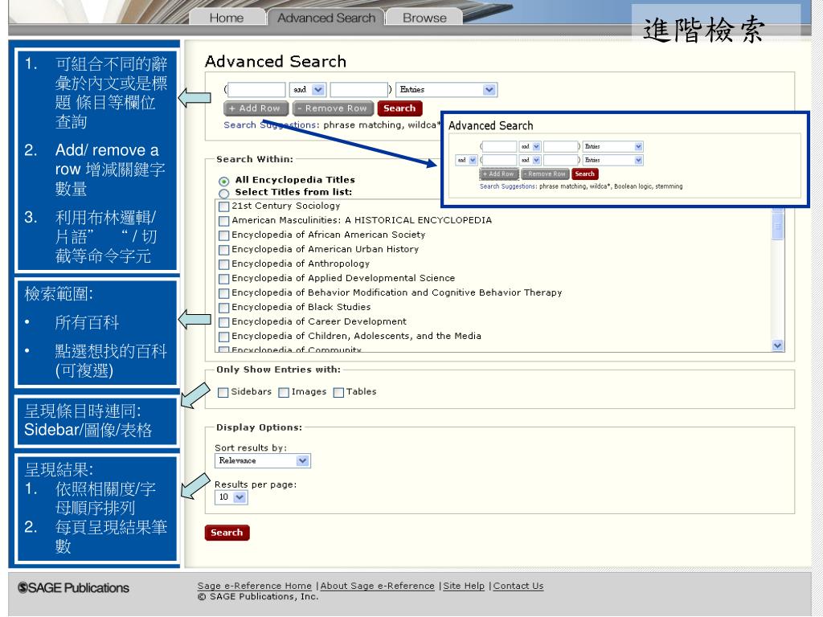Click the titles list scroll-down arrow
Image resolution: width=823 pixels, height=617 pixels.
pos(778,345)
